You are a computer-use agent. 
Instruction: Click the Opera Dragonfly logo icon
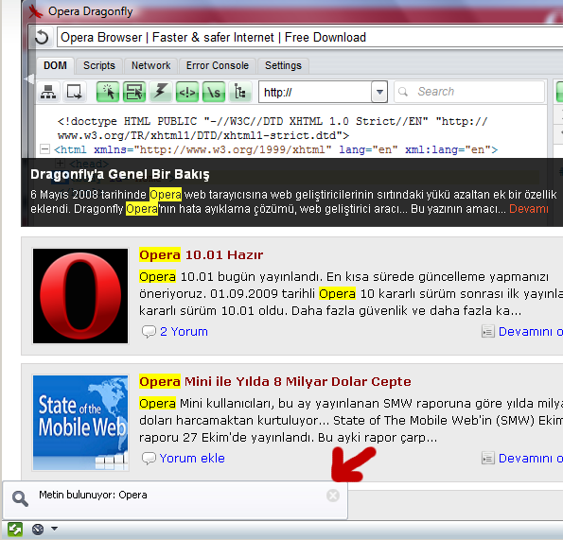[x=36, y=11]
